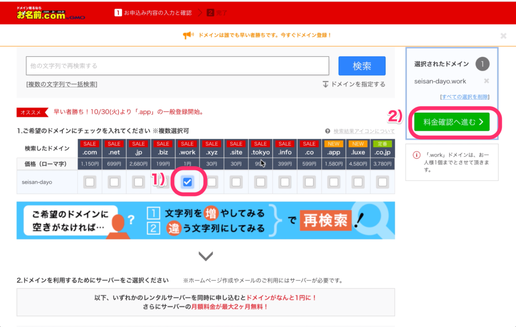Click the blue 検索 button
This screenshot has width=516, height=327.
click(363, 66)
